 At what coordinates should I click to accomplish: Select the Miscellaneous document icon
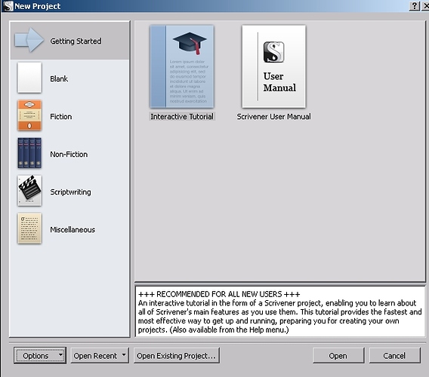[29, 228]
